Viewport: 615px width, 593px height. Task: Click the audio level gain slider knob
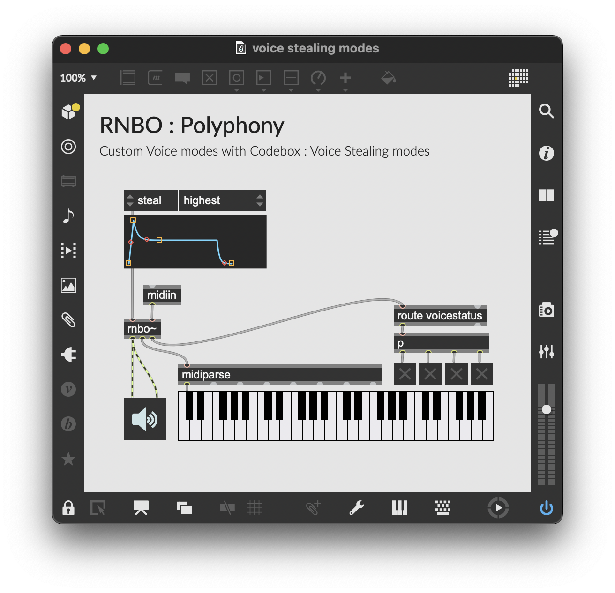click(547, 409)
